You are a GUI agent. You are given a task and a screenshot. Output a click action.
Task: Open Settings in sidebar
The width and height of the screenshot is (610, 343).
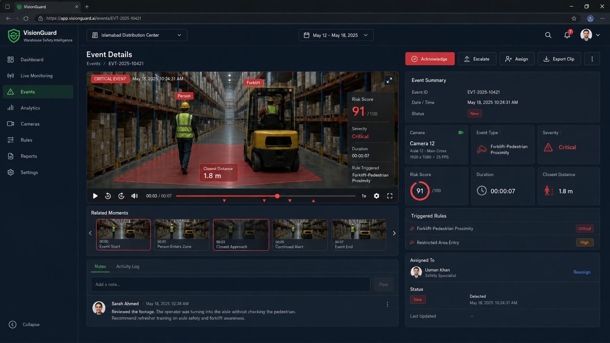tap(38, 172)
